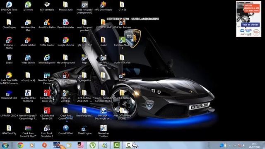Launch Shank2 shortcut
Screen dimensions: 265x149
tap(122, 77)
